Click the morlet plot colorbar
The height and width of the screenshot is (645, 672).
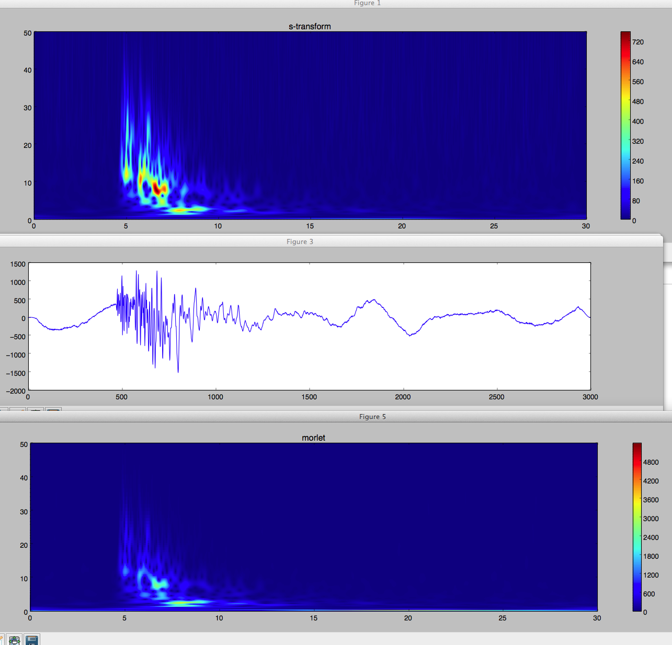pyautogui.click(x=637, y=527)
